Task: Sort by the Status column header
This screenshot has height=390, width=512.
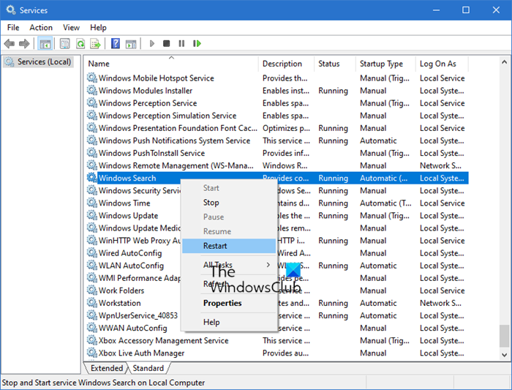Action: (335, 64)
